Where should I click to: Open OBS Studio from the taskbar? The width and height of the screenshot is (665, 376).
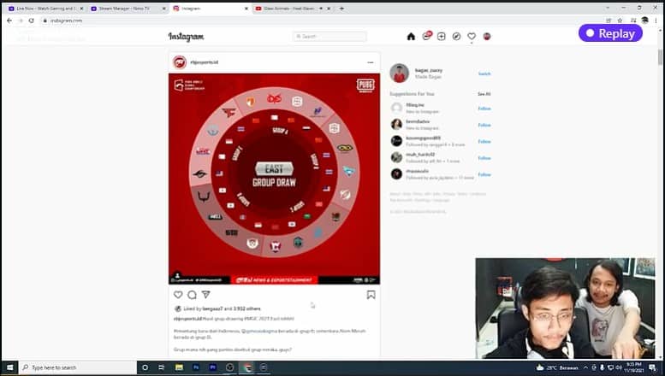[x=230, y=367]
